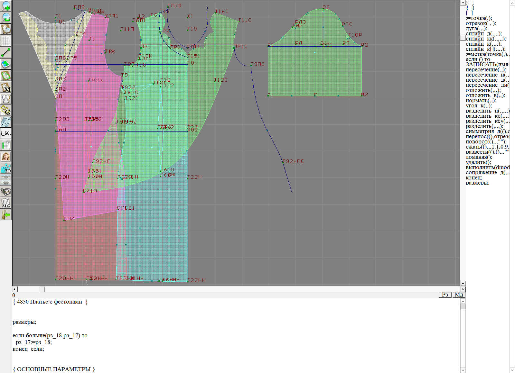Click the door with green arrow exit icon

coord(6,215)
